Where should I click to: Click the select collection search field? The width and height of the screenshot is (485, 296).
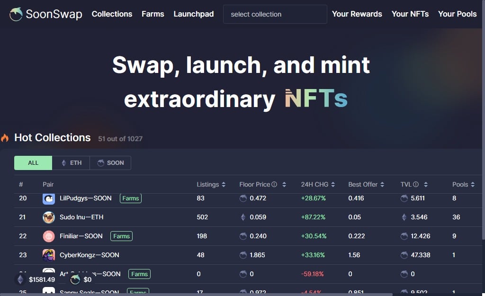275,14
